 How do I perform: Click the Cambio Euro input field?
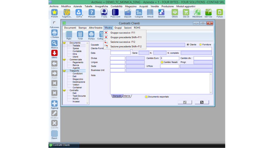pos(169,58)
